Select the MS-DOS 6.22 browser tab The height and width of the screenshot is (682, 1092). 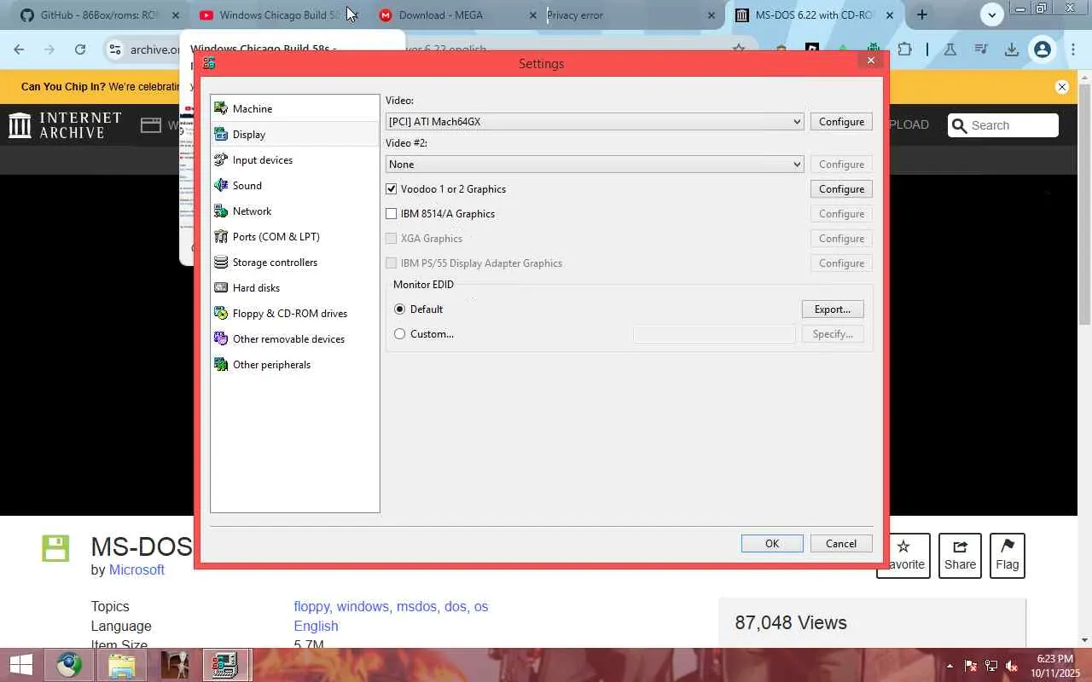click(815, 14)
